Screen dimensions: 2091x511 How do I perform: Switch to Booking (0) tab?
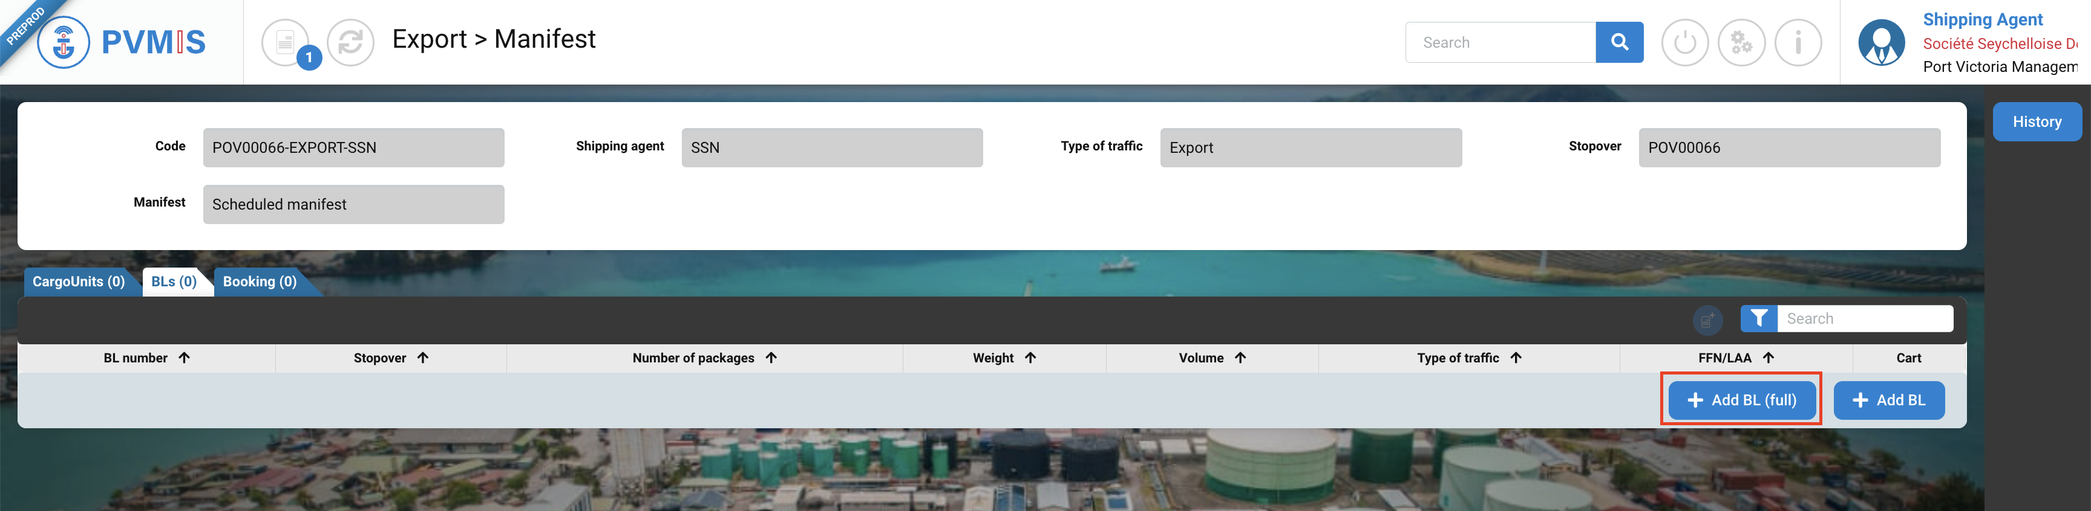pos(260,282)
